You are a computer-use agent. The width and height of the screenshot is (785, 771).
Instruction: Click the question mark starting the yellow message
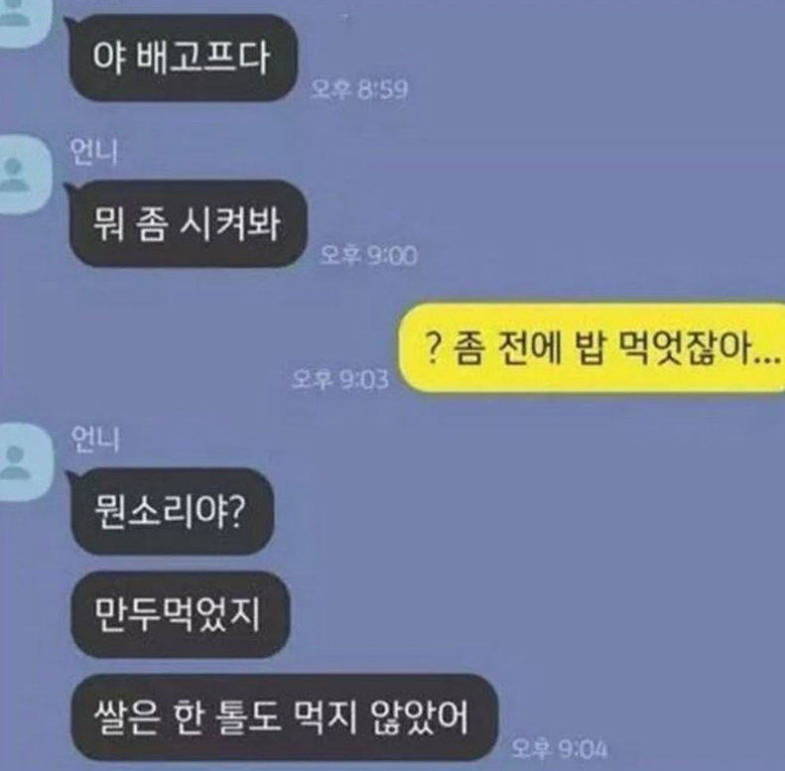pos(433,347)
